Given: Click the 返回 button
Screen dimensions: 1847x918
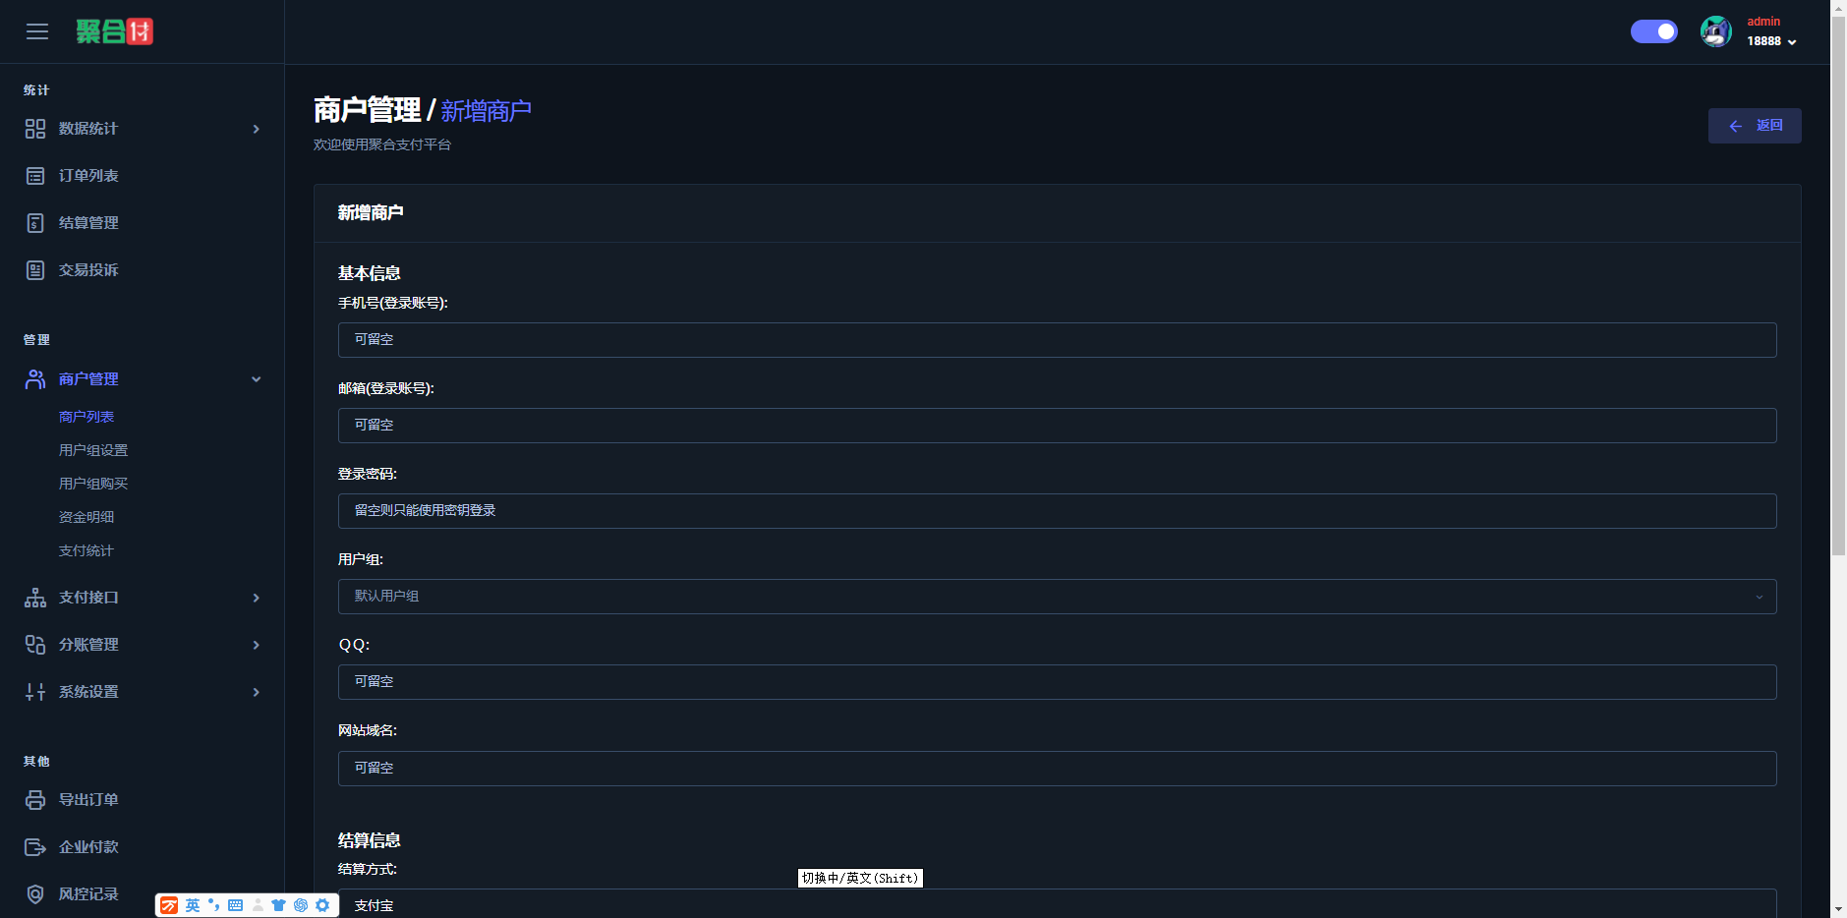Looking at the screenshot, I should (1755, 126).
